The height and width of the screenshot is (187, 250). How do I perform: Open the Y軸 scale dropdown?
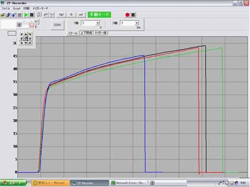click(x=98, y=23)
